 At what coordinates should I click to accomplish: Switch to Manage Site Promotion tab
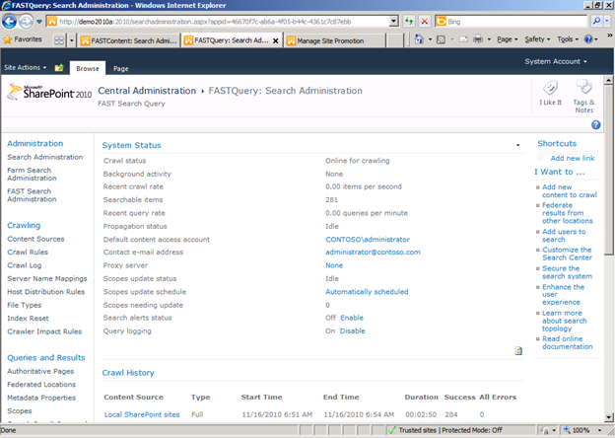[335, 40]
